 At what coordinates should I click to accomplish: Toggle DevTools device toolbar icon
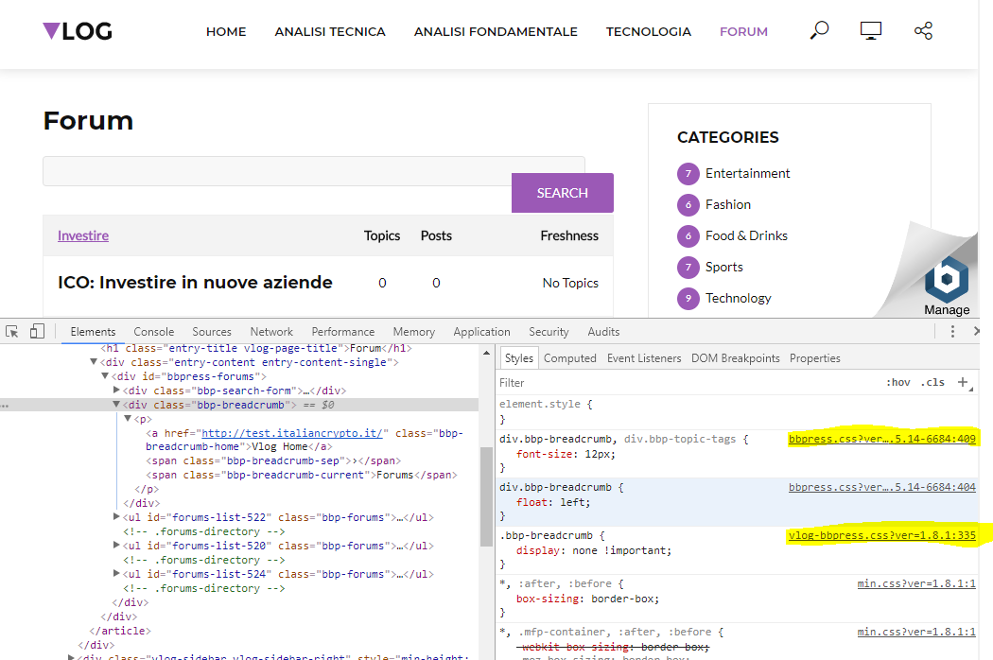(38, 331)
